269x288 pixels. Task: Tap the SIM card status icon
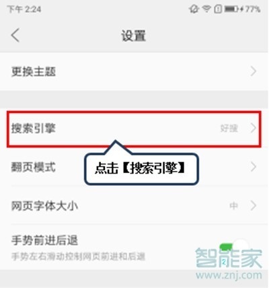coord(218,9)
